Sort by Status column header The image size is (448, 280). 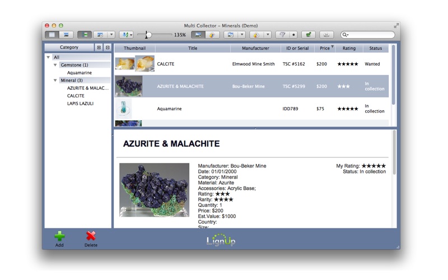(375, 48)
